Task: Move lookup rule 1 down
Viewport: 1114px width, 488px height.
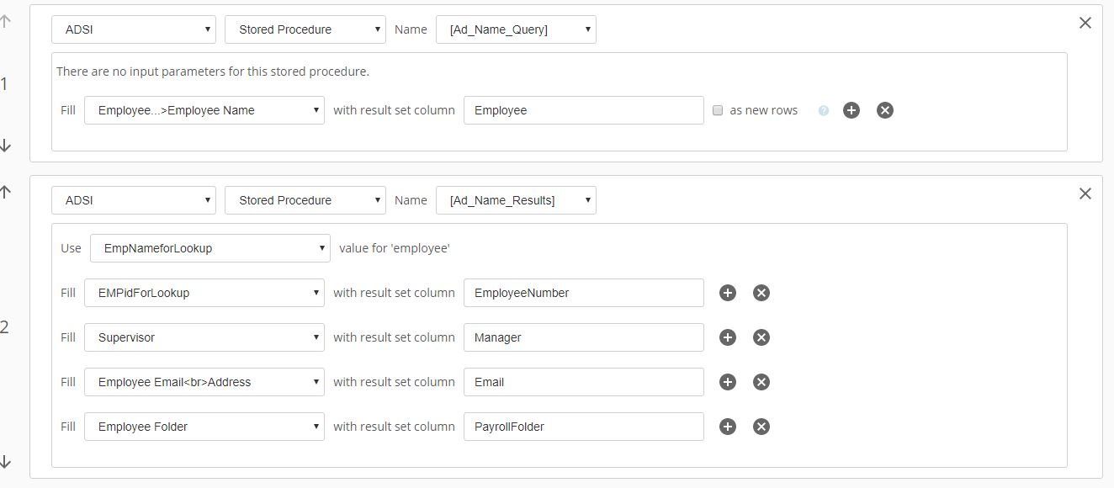Action: tap(6, 146)
